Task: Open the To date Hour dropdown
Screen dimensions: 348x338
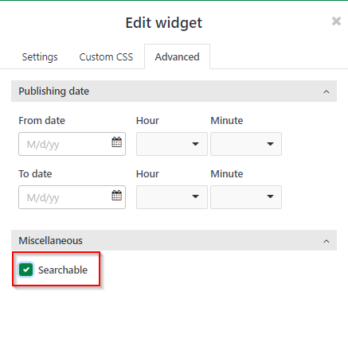Action: 172,197
